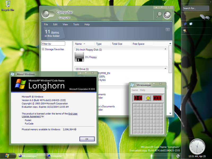Click the Back arrow in Computer window
The height and width of the screenshot is (159, 212).
click(46, 14)
